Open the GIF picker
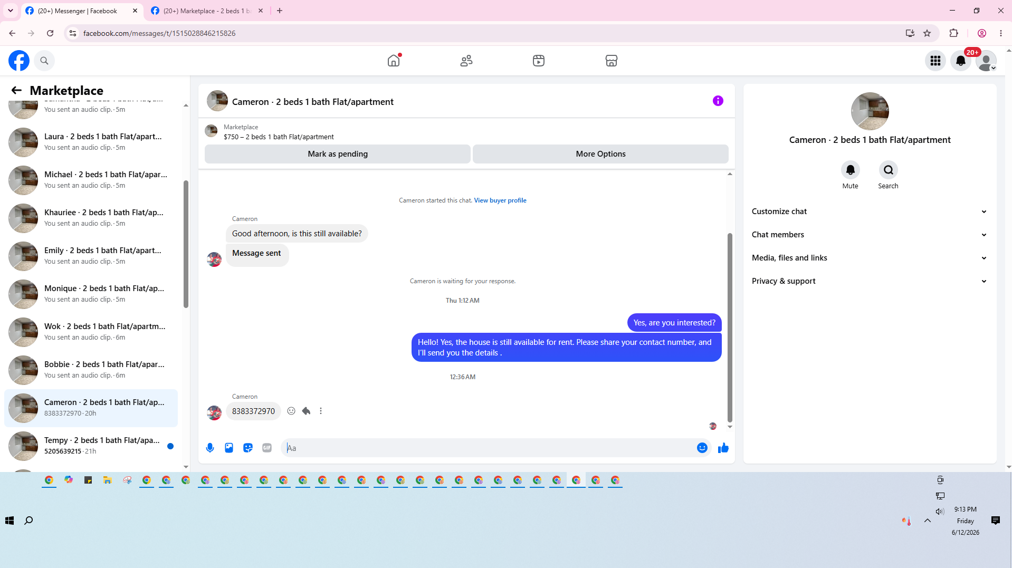Image resolution: width=1012 pixels, height=568 pixels. click(267, 448)
